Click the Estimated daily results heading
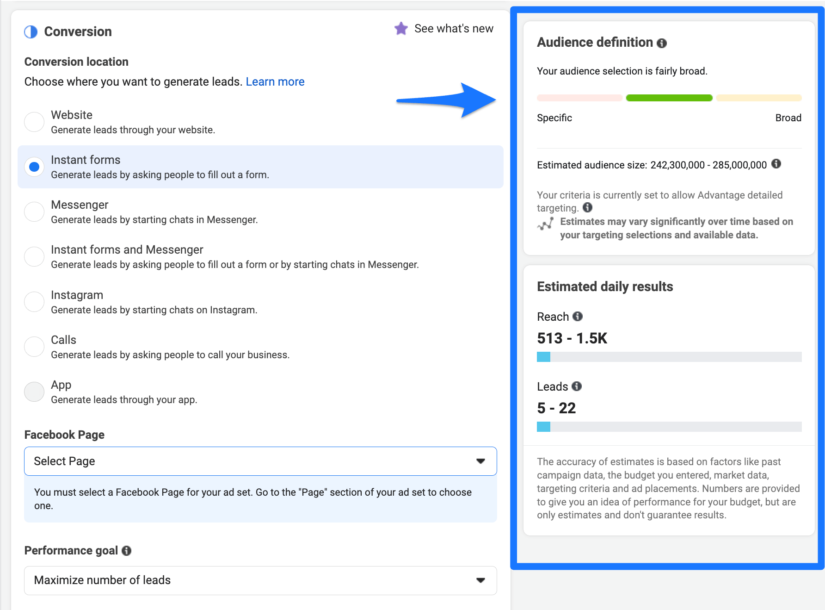Screen dimensions: 825x610 click(x=605, y=287)
